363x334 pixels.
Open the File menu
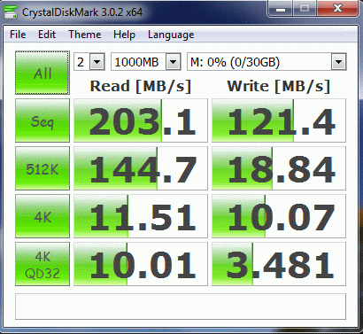click(18, 35)
